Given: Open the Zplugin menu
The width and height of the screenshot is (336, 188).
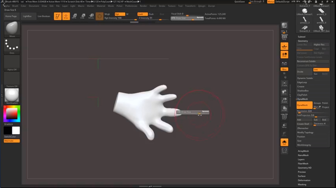Looking at the screenshot, I should [201, 6].
